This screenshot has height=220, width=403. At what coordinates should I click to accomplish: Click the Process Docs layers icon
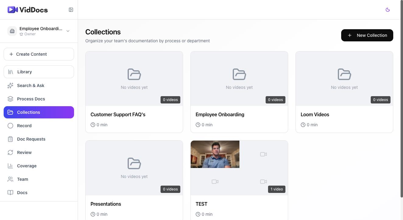[x=10, y=99]
